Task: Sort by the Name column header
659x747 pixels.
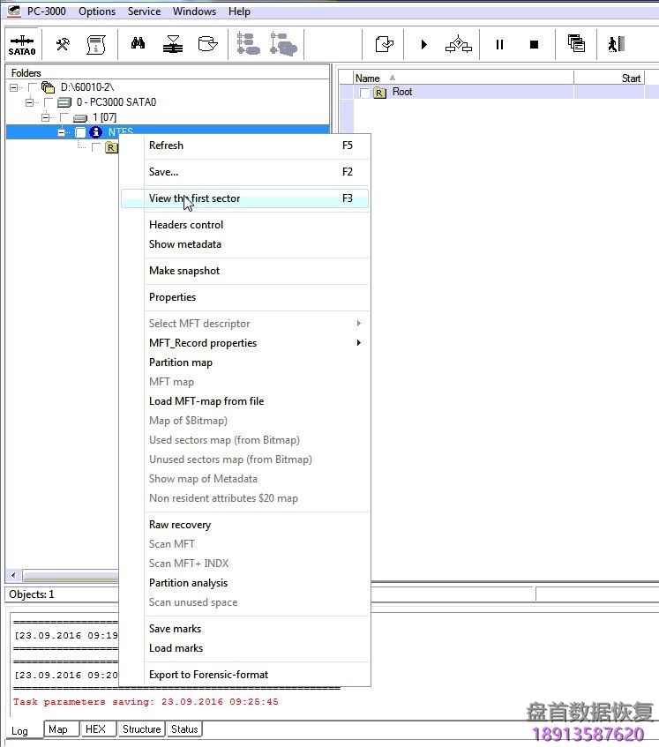Action: click(367, 78)
